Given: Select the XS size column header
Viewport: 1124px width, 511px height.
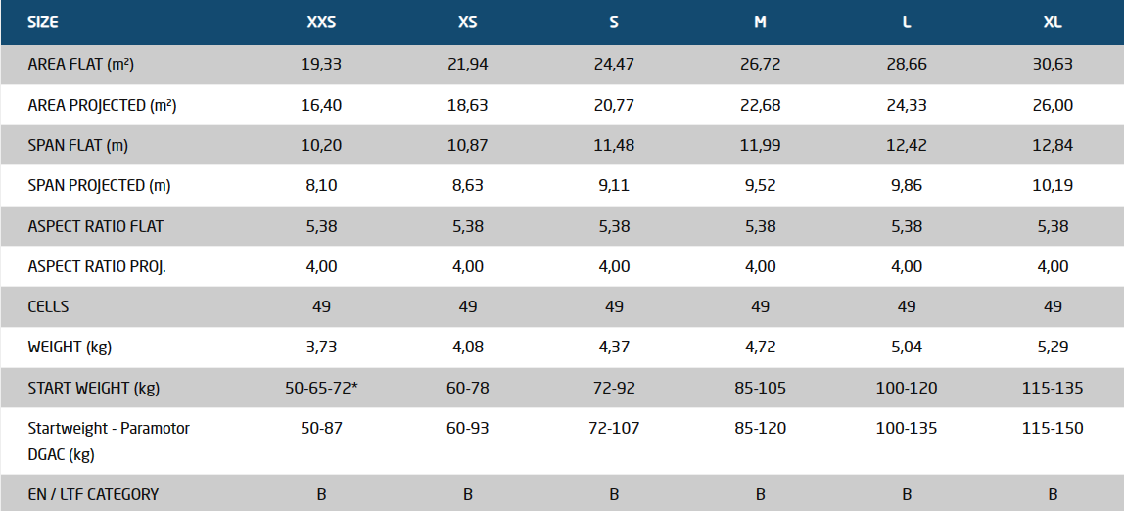Looking at the screenshot, I should pos(467,23).
